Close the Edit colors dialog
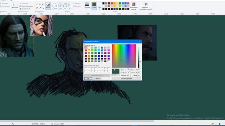The height and width of the screenshot is (126, 225). point(140,41)
